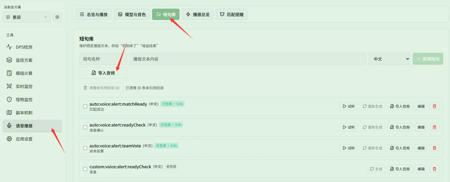Click the 怪物监控 shield icon
450x182 pixels.
pyautogui.click(x=9, y=100)
